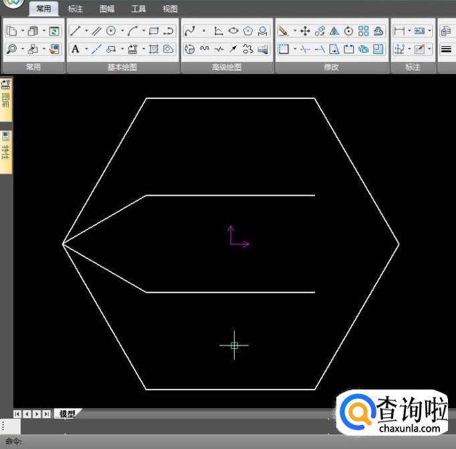Select the Mirror tool in modify panel
Viewport: 456px width, 449px height.
click(334, 31)
